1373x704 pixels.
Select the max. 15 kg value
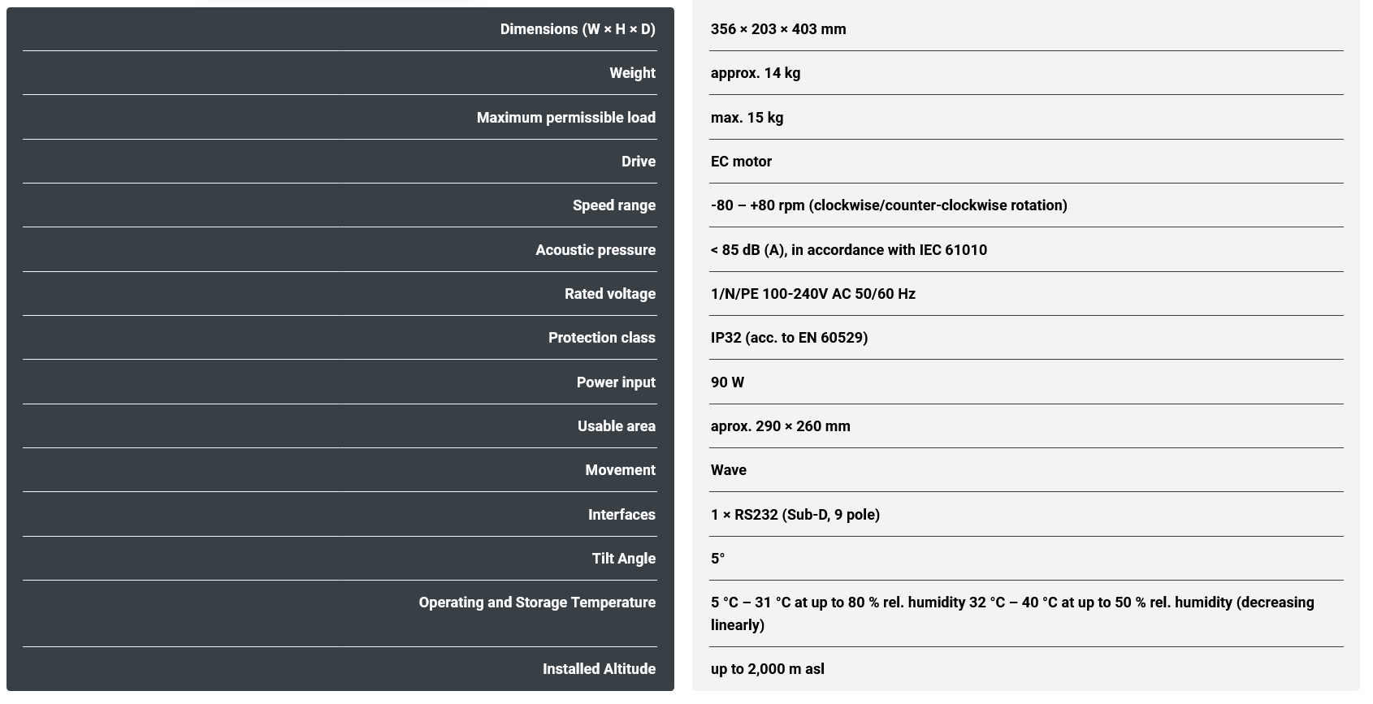[747, 118]
